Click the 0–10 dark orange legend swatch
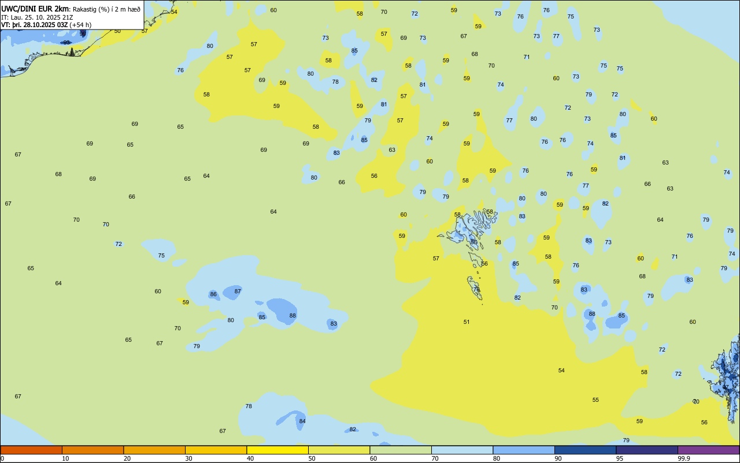This screenshot has width=740, height=463. click(31, 450)
